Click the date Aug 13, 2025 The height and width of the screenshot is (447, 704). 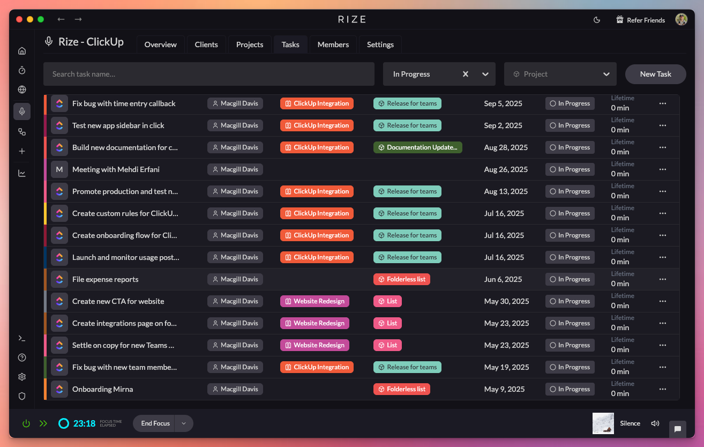point(506,191)
